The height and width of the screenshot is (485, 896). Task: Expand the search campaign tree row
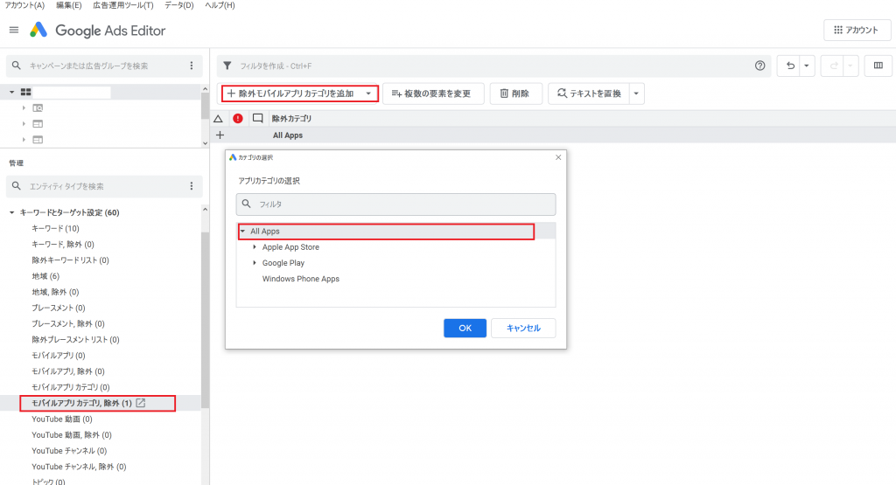(x=24, y=107)
